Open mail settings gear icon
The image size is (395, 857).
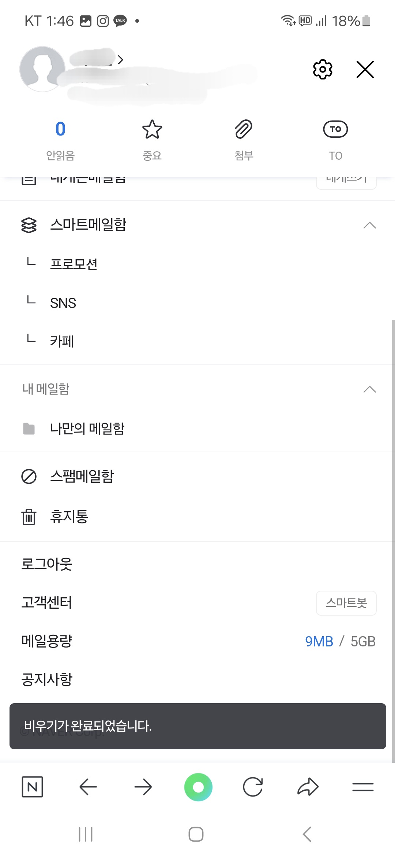click(323, 69)
